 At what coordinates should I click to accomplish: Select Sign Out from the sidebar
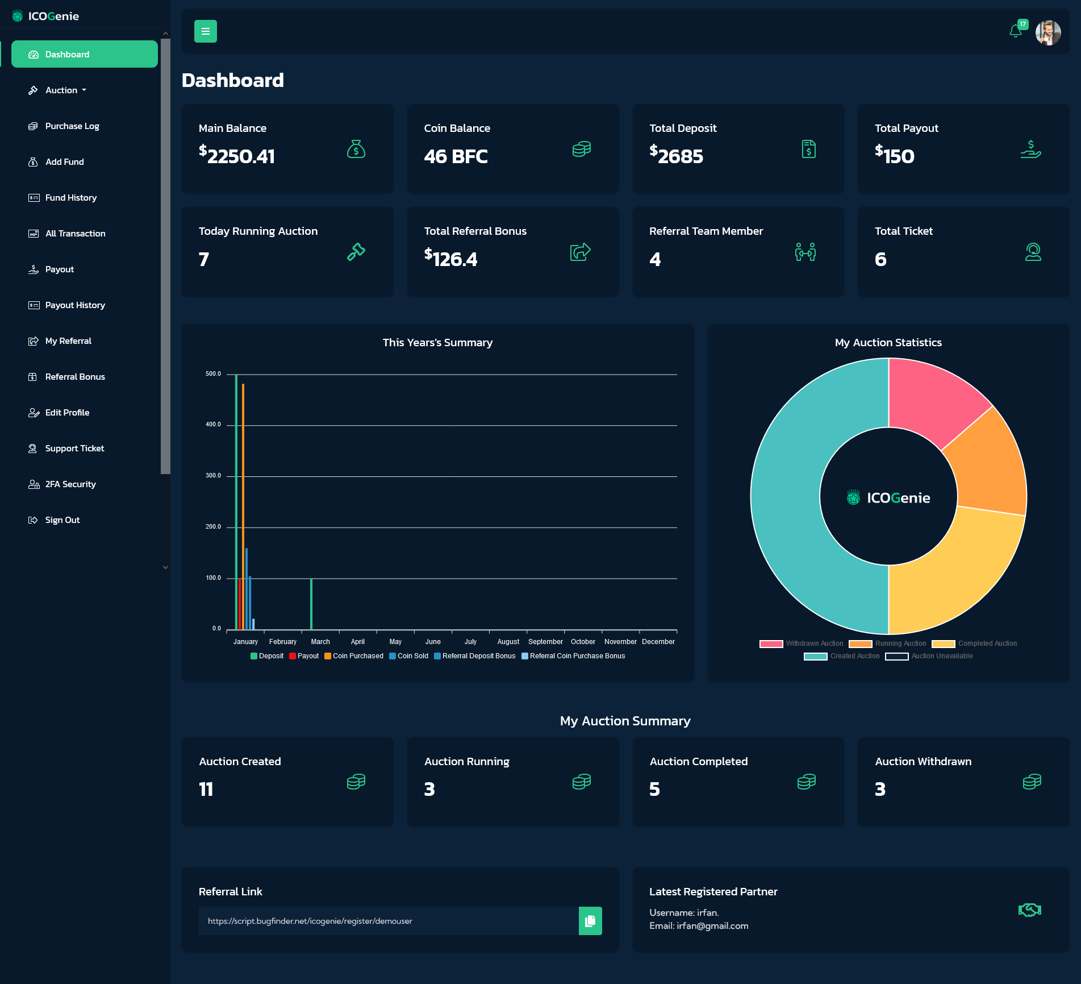62,519
